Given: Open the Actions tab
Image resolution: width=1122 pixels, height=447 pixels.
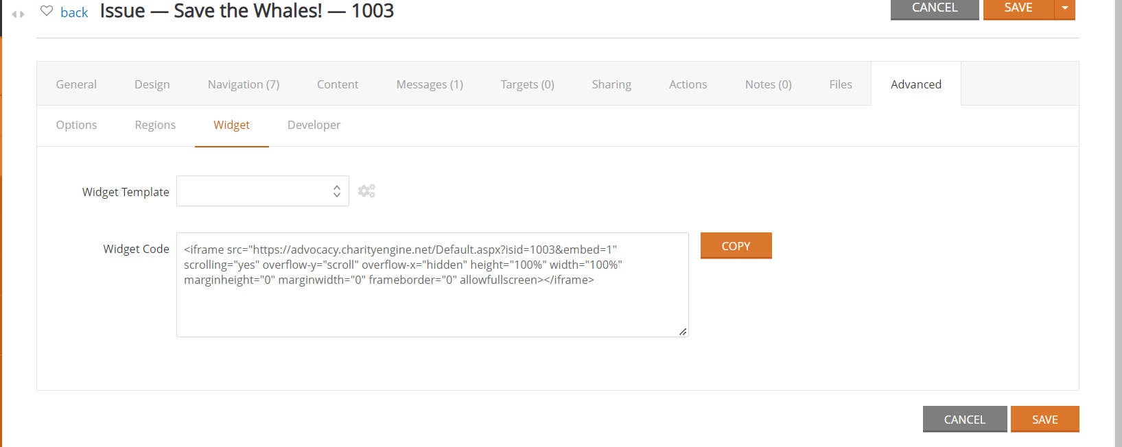Looking at the screenshot, I should click(688, 84).
